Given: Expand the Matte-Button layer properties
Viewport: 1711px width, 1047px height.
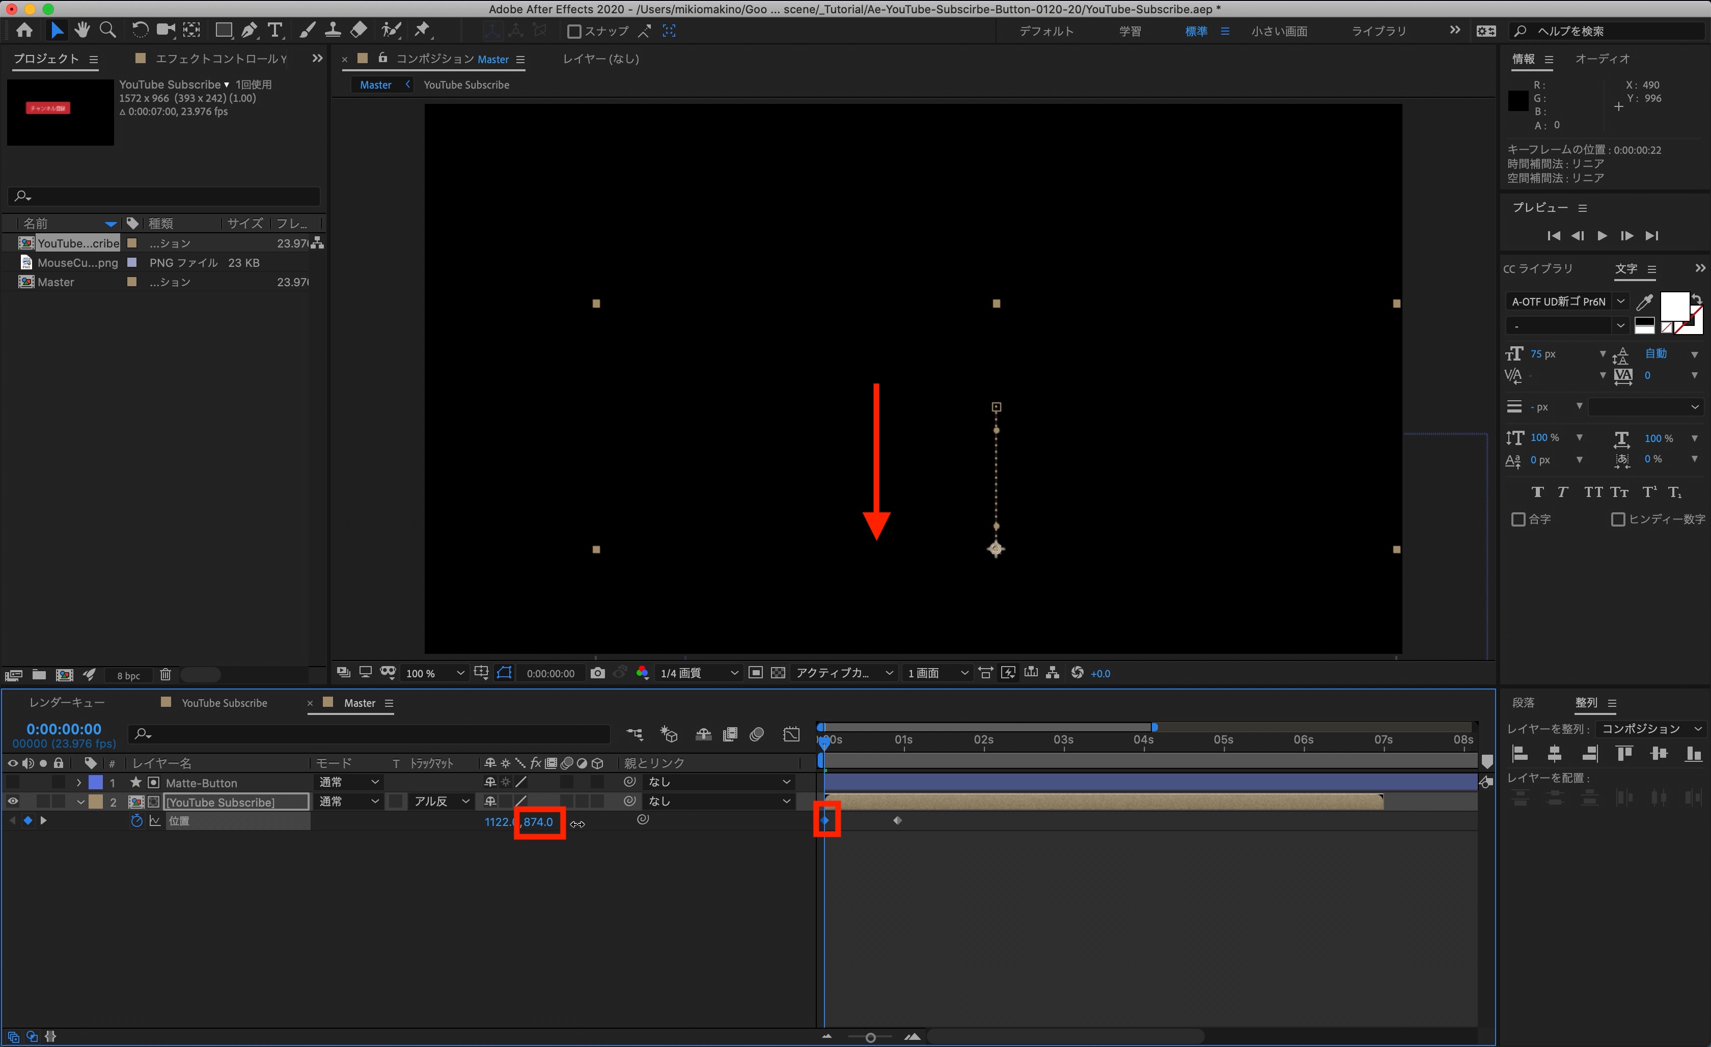Looking at the screenshot, I should coord(79,783).
